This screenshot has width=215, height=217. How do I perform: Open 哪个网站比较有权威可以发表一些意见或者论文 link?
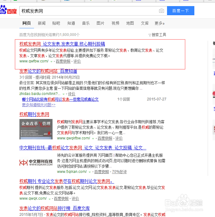coord(60,99)
